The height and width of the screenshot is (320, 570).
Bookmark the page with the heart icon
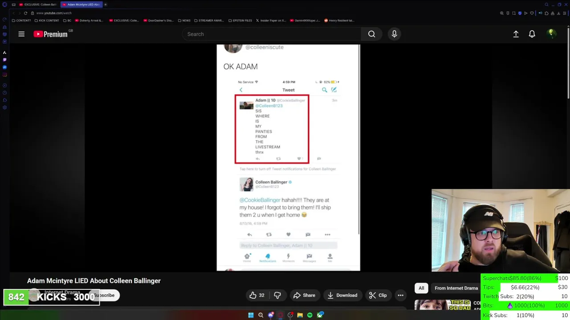(x=532, y=13)
